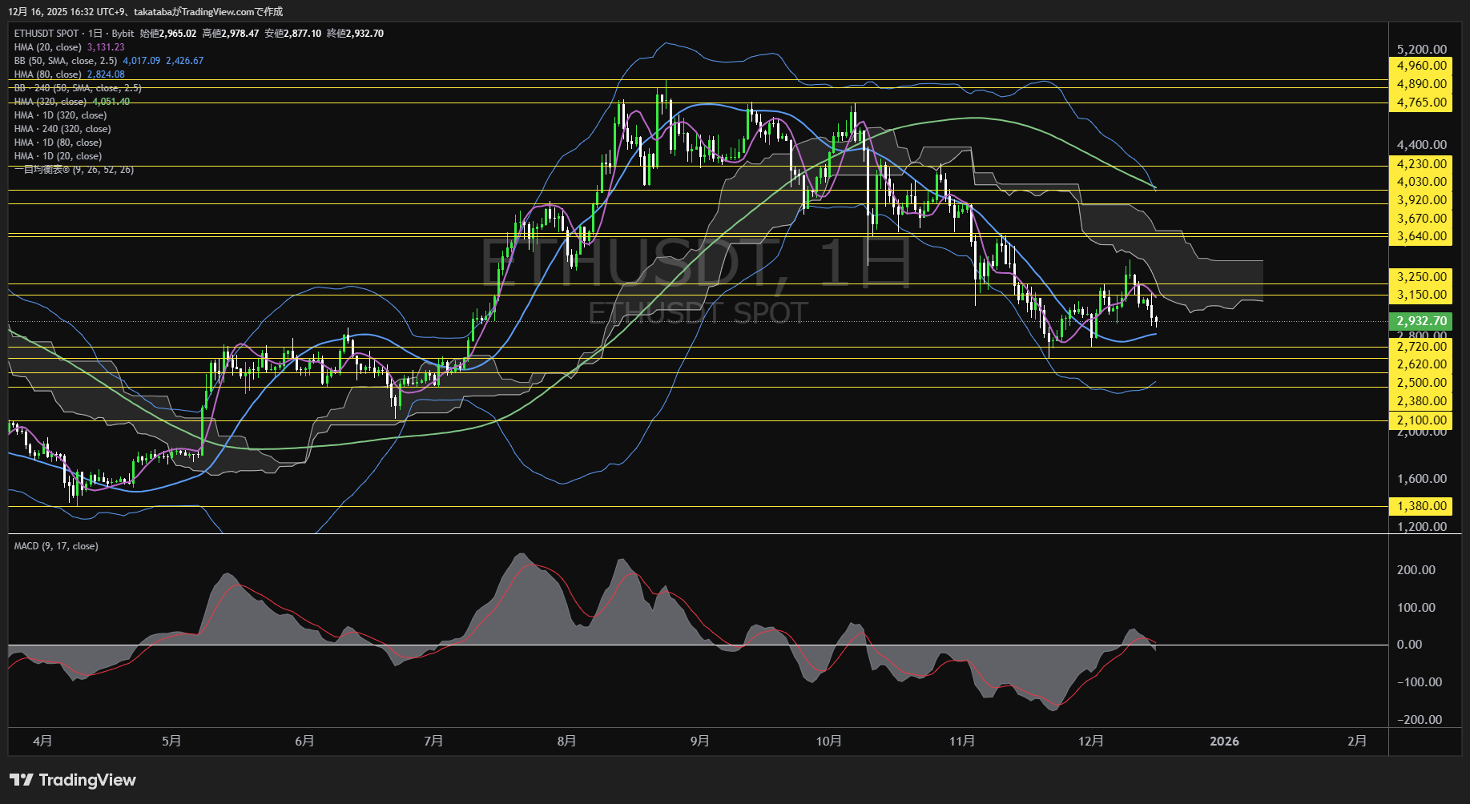Click the yellow 2,100.00 price level label
Image resolution: width=1470 pixels, height=804 pixels.
(1420, 420)
